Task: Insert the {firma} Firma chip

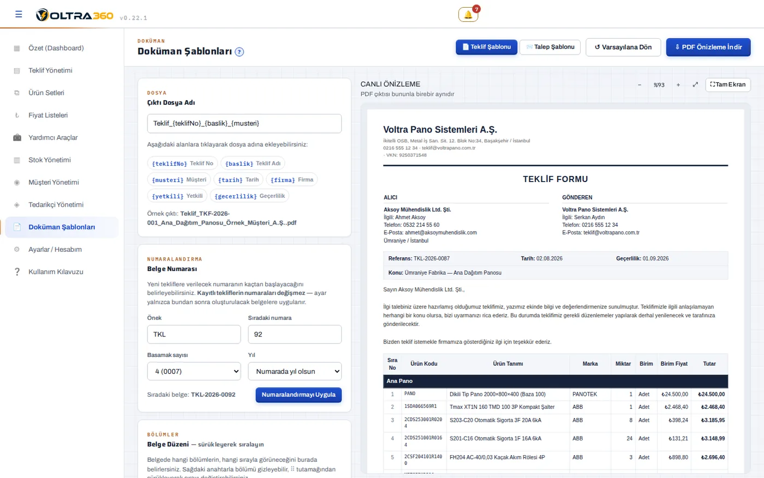Action: [292, 180]
